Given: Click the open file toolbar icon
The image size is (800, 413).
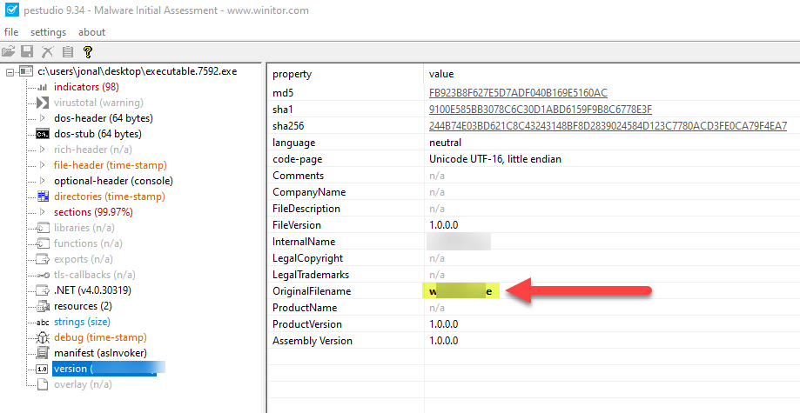Looking at the screenshot, I should pyautogui.click(x=10, y=52).
